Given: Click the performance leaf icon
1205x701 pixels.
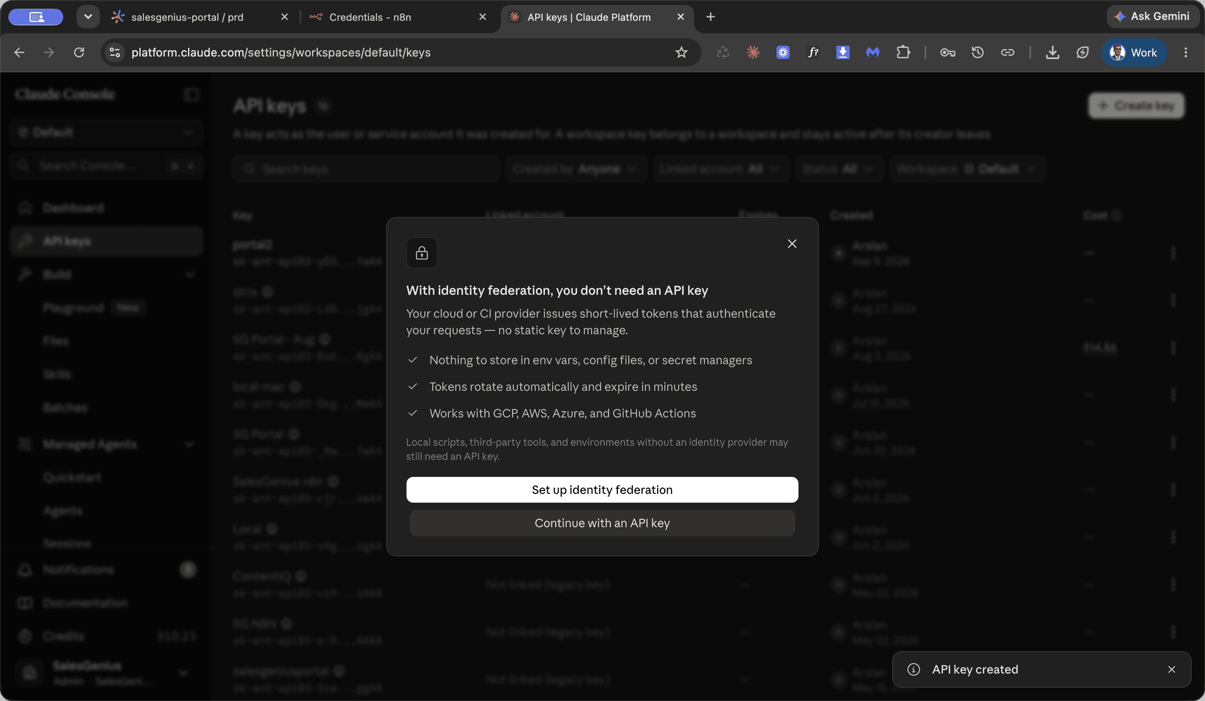Looking at the screenshot, I should [1082, 52].
